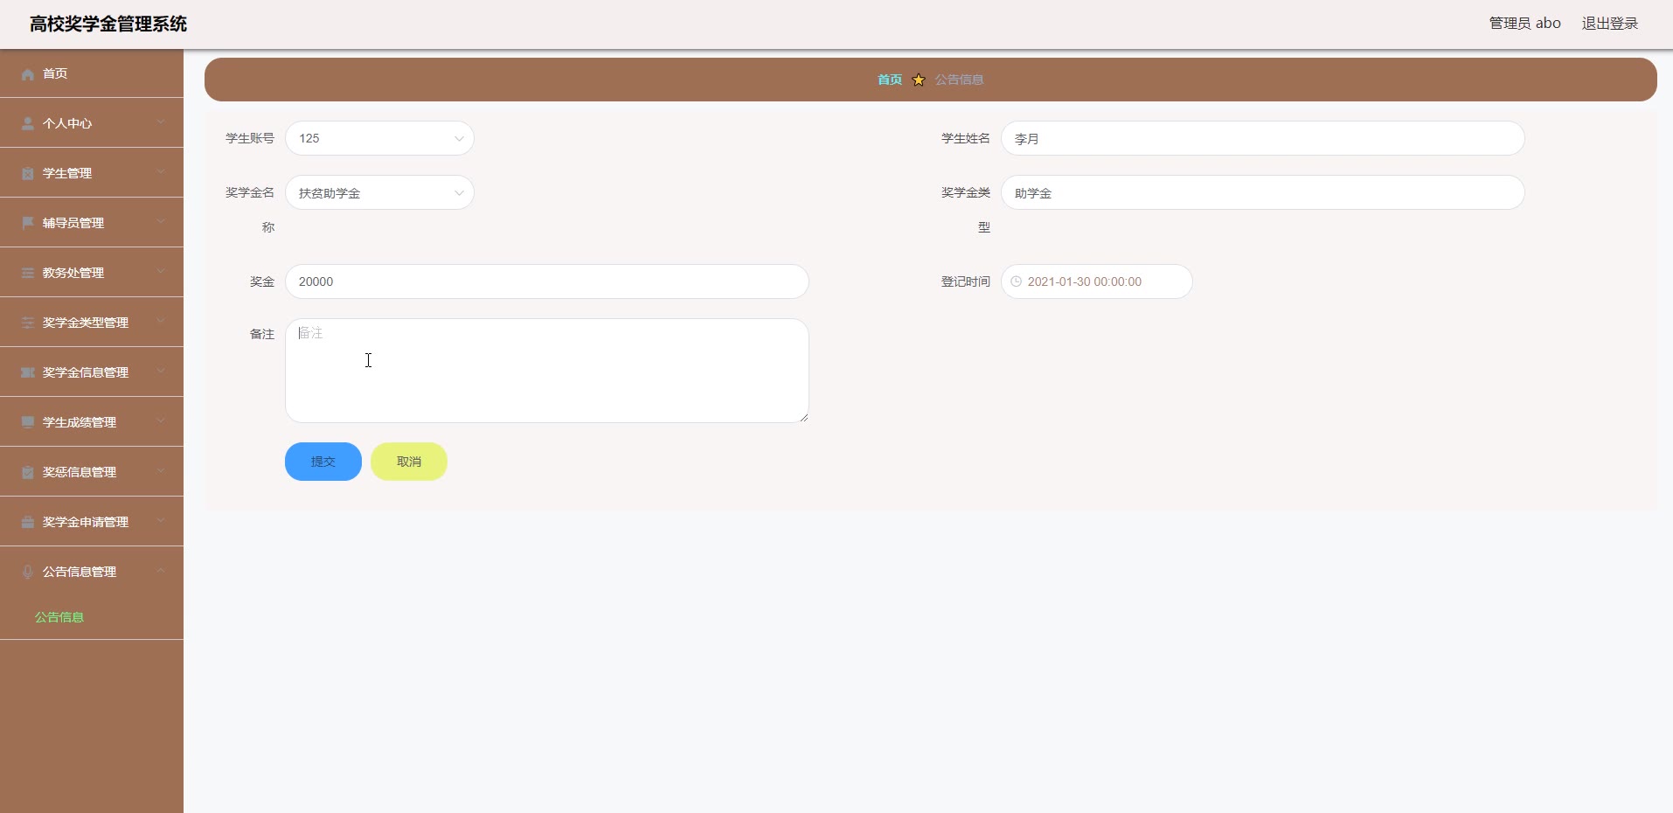Open the 学生账号 dropdown showing 125

coord(379,138)
